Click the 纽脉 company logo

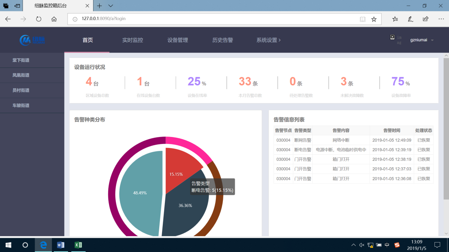[x=32, y=40]
